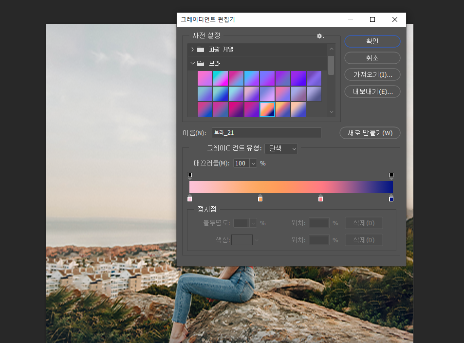Screen dimensions: 464x343
Task: Select the left opacity stop above gradient bar
Action: pos(190,176)
